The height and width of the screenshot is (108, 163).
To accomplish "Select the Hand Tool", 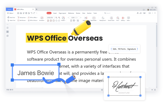I will tap(11, 18).
